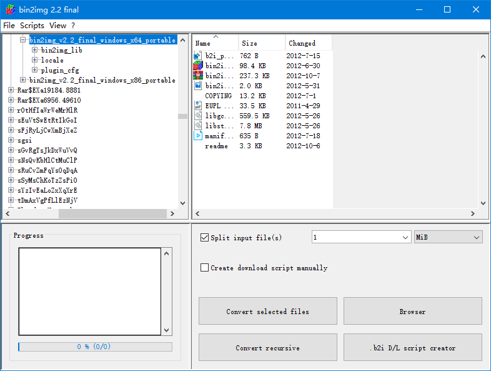Select the rOtHfIaWrWeMrHlR folder

coord(47,110)
